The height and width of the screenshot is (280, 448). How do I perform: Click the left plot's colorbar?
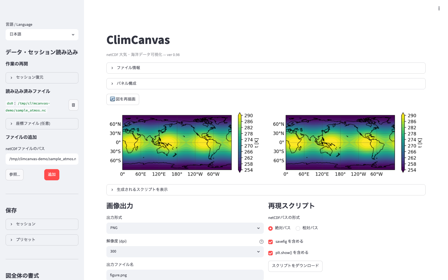point(240,143)
